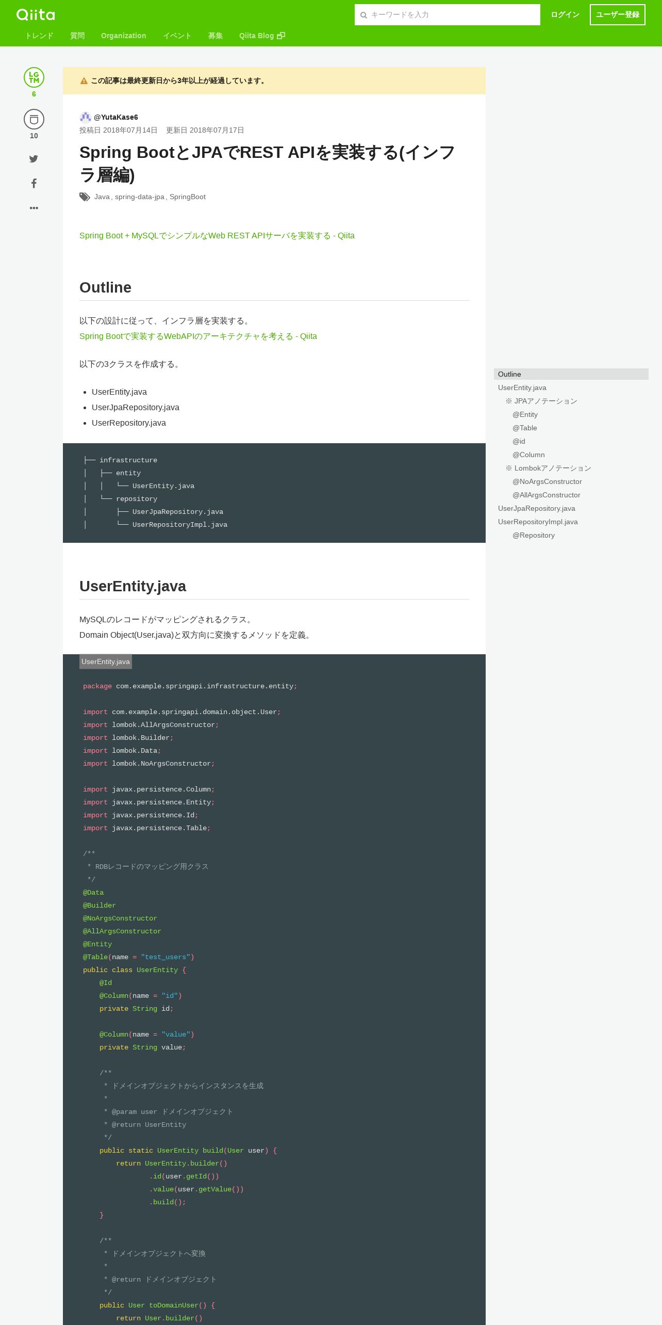
Task: Click the YutaKase6 avatar image
Action: 85,117
